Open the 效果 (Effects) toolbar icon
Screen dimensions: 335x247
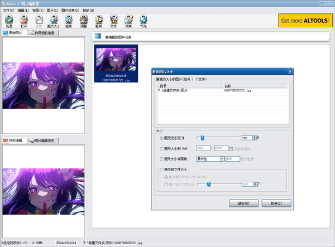pyautogui.click(x=128, y=21)
